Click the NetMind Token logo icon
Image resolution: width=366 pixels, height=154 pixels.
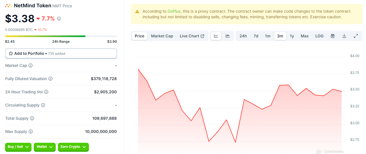point(8,6)
